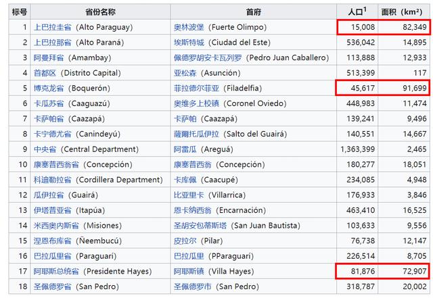Click the 首府 column header
Viewport: 433px width, 300px height.
pos(254,12)
